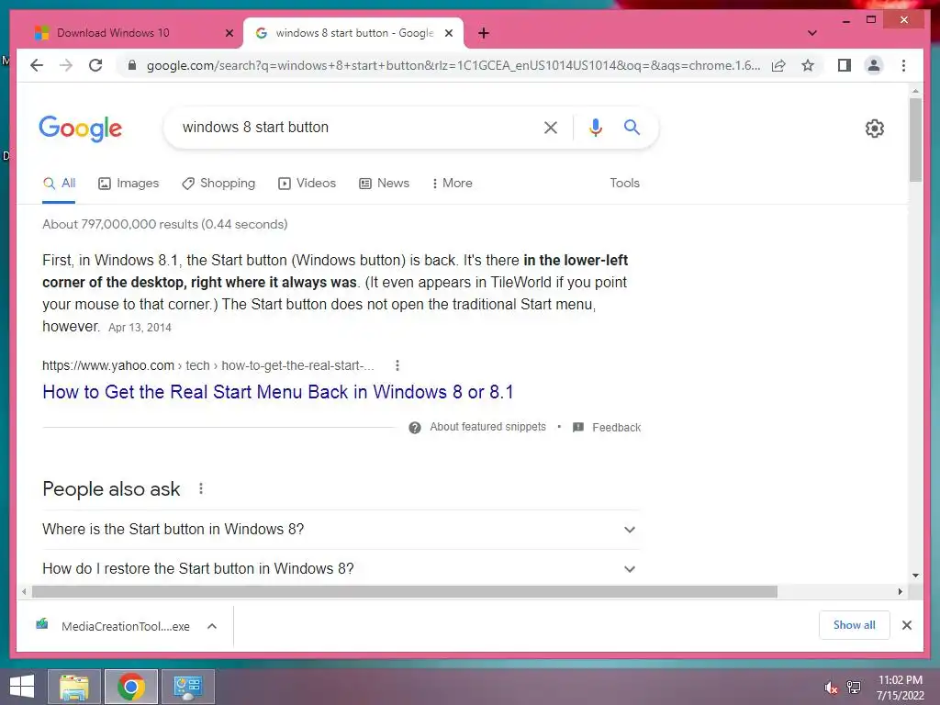940x705 pixels.
Task: Open Google quick settings gear
Action: point(874,129)
